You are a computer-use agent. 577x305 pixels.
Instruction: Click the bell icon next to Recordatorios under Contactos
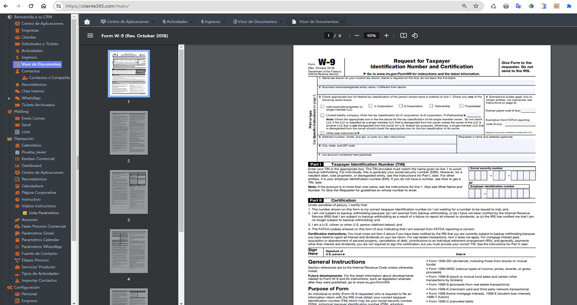point(18,85)
